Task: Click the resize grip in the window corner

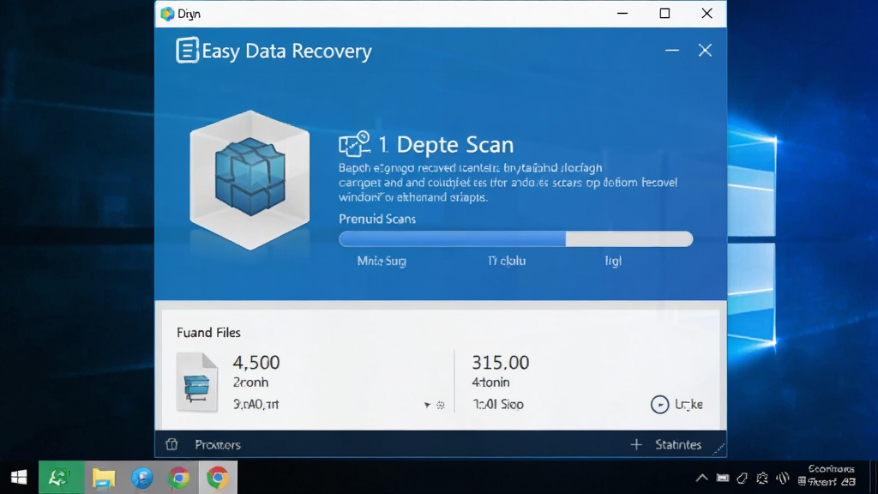Action: tap(719, 449)
